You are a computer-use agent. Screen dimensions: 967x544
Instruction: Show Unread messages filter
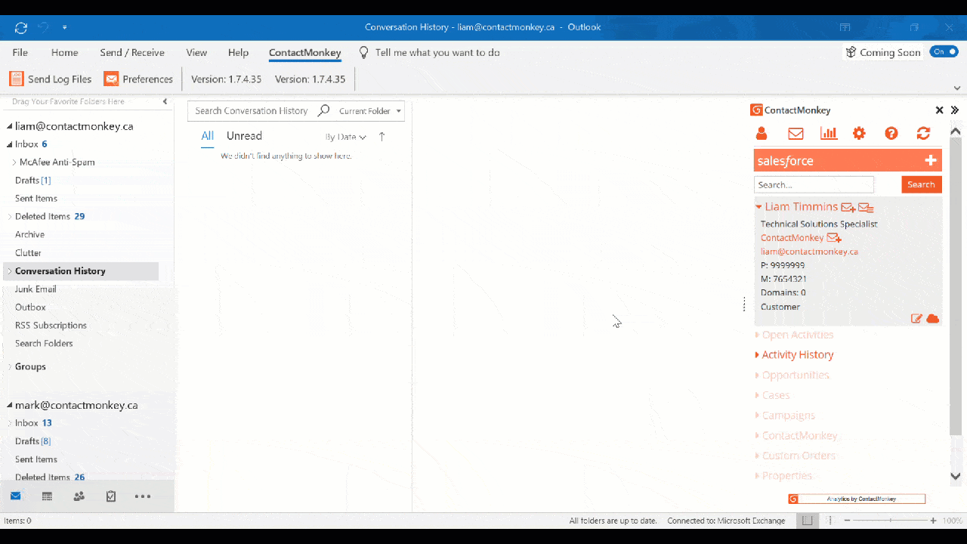(244, 136)
